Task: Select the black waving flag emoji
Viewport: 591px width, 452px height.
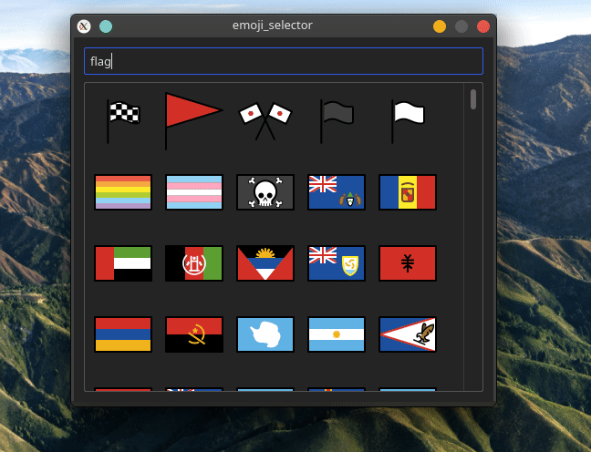Action: pyautogui.click(x=337, y=121)
